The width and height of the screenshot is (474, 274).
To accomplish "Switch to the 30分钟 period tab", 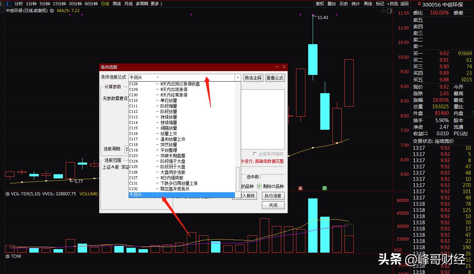I will click(75, 4).
